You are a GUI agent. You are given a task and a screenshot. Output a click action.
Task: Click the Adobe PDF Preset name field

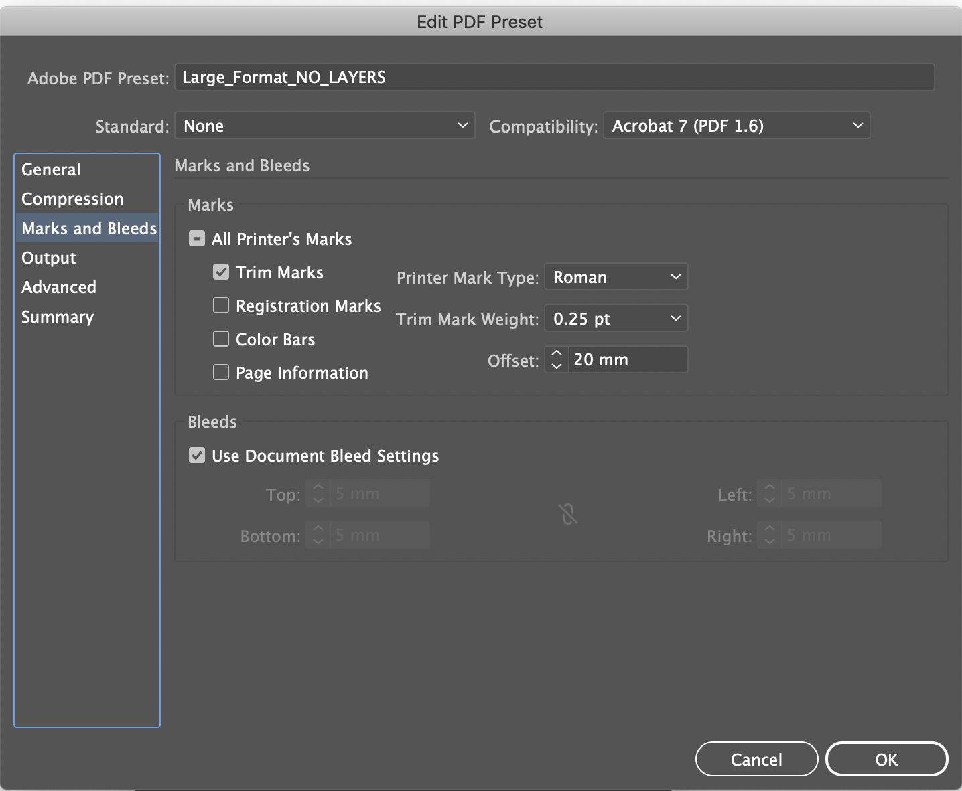(x=554, y=77)
